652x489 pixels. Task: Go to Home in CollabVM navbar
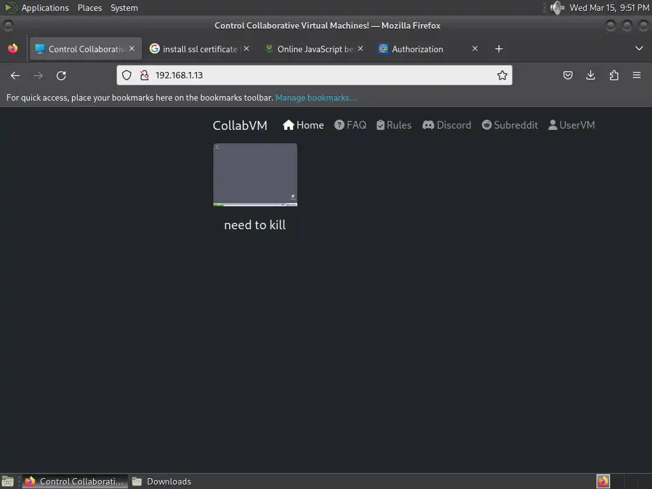click(303, 125)
